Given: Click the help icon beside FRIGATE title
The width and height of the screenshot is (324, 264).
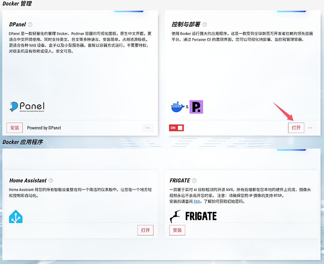Looking at the screenshot, I should coord(194,181).
